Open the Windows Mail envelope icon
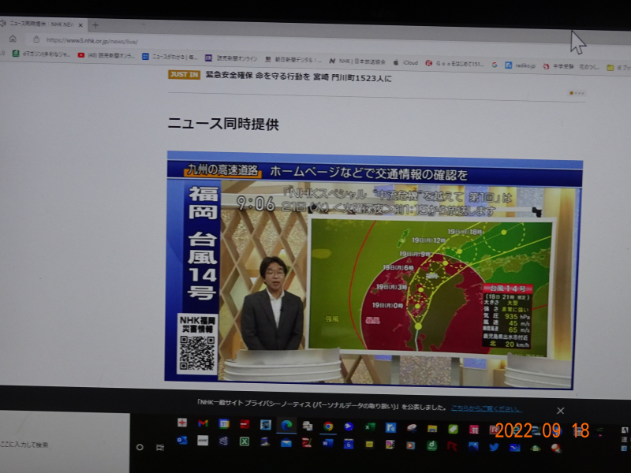 (x=286, y=443)
